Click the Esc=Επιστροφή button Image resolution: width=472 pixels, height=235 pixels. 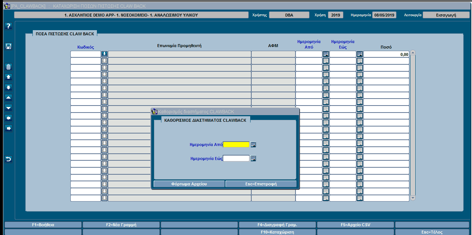point(261,184)
